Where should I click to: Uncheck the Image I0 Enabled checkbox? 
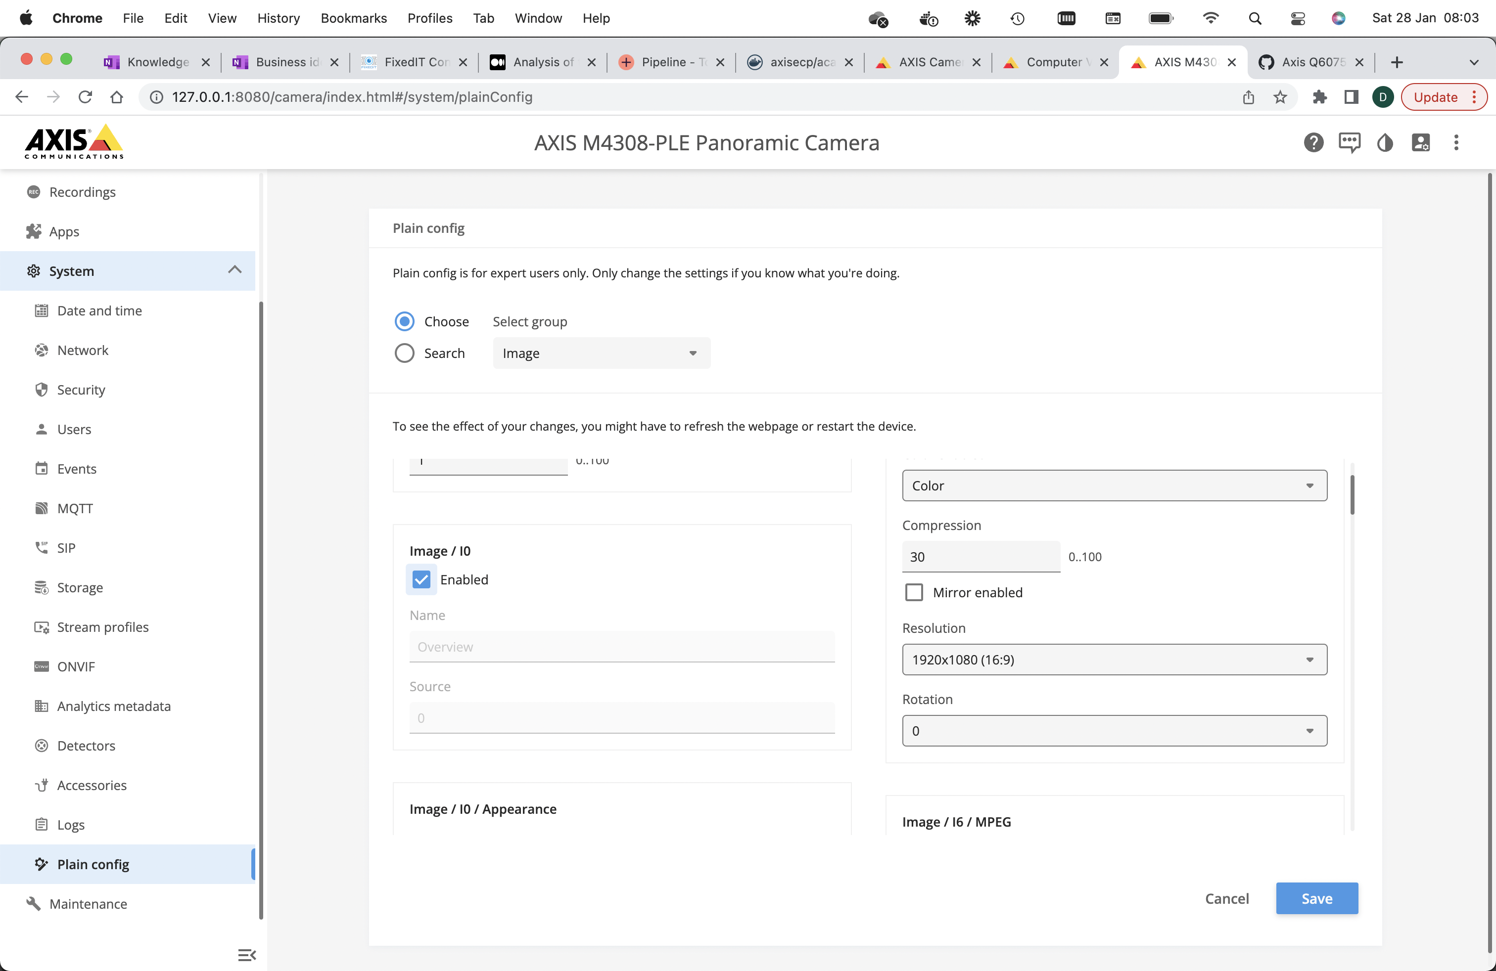(421, 579)
